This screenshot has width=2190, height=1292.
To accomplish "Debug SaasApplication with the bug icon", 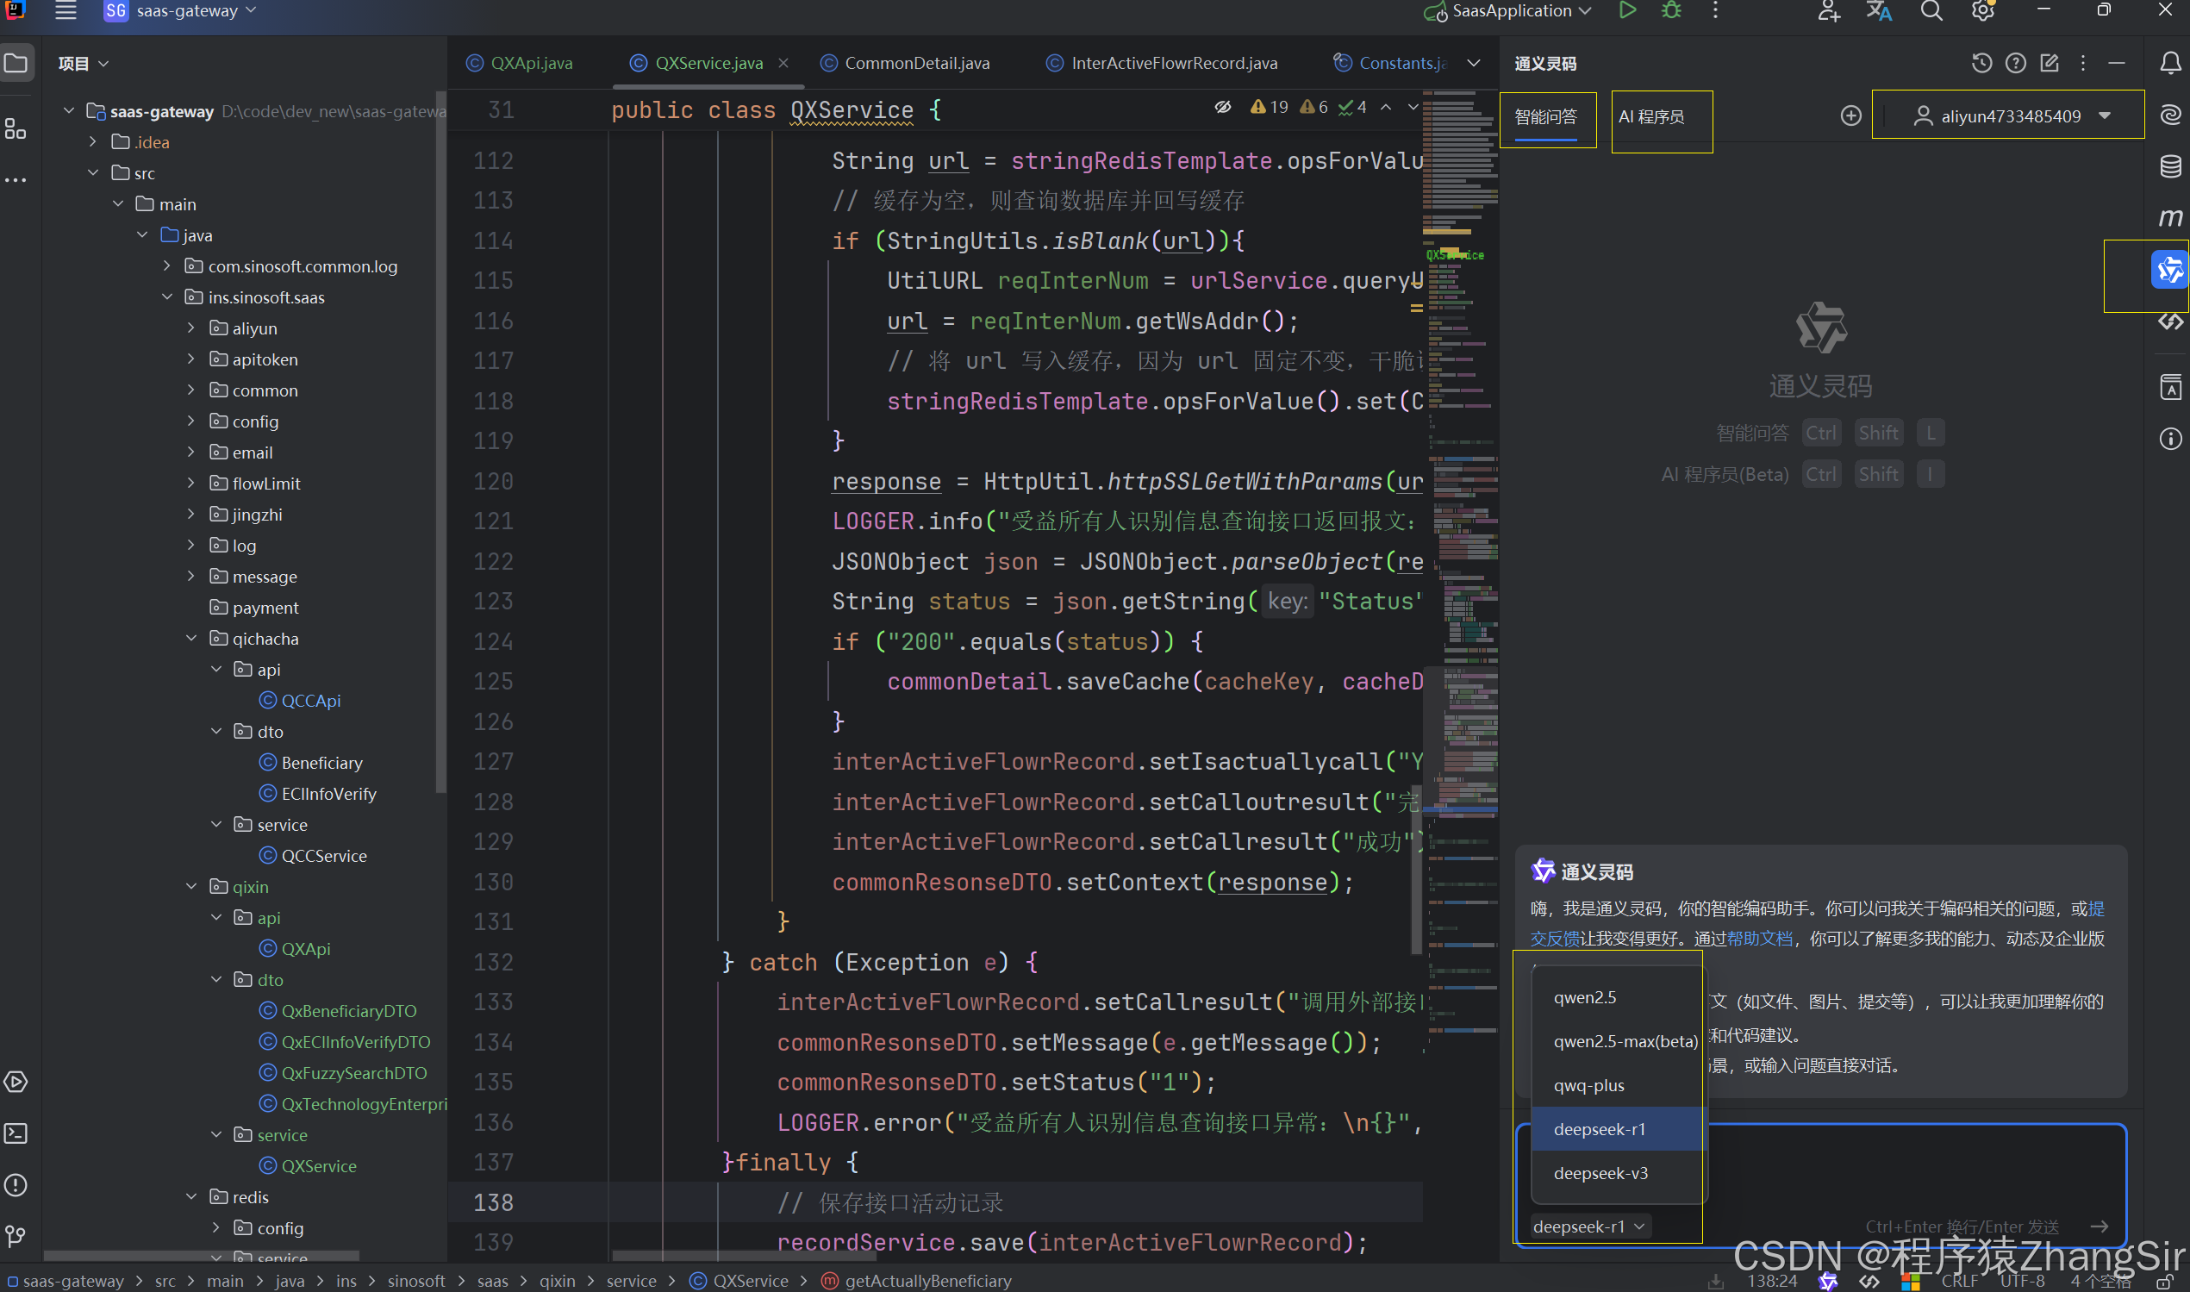I will coord(1671,10).
